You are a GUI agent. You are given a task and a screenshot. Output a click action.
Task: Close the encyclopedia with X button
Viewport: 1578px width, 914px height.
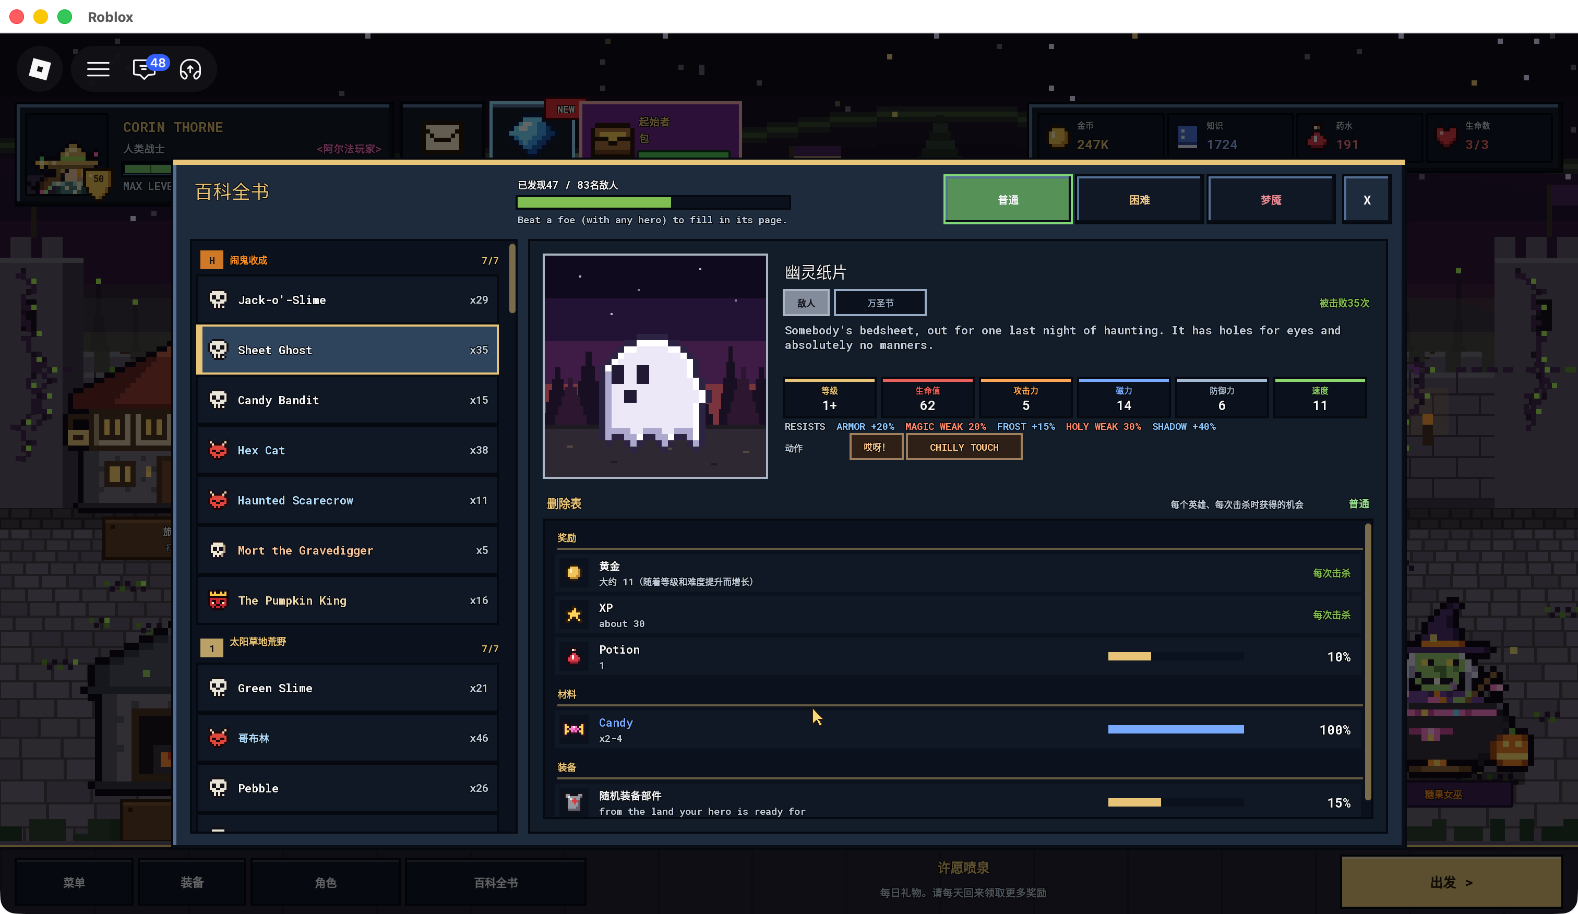click(x=1367, y=199)
